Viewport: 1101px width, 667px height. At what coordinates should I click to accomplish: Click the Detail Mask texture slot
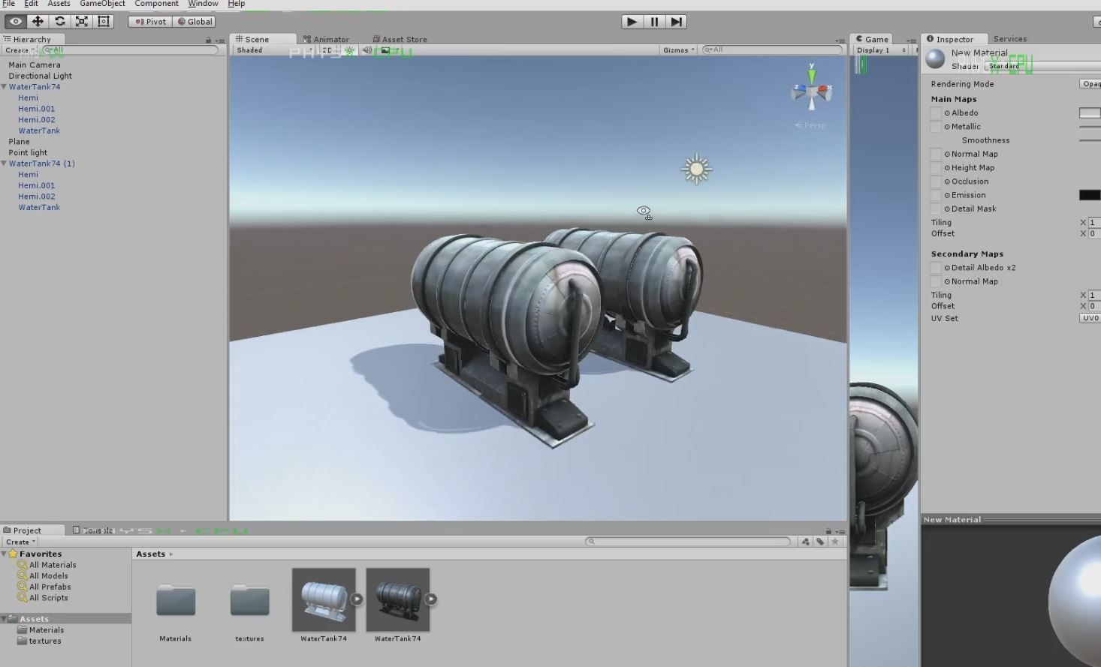tap(936, 209)
